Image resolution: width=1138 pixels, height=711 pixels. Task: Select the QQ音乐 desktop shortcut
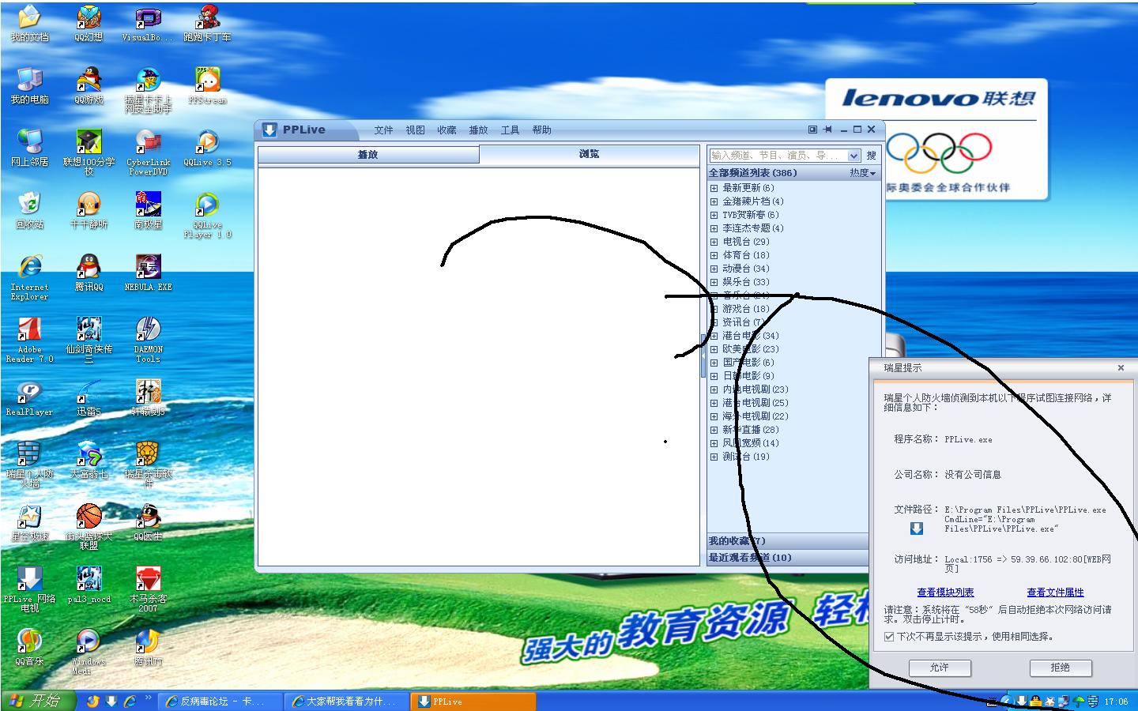click(29, 648)
